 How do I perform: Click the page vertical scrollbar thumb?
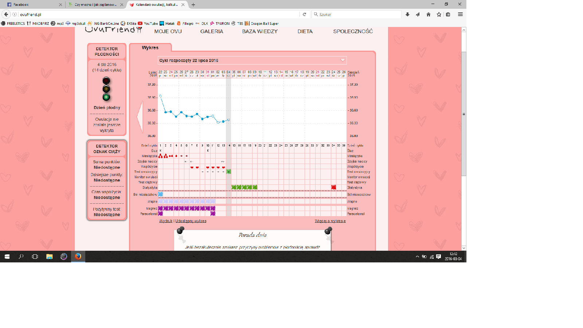click(464, 114)
